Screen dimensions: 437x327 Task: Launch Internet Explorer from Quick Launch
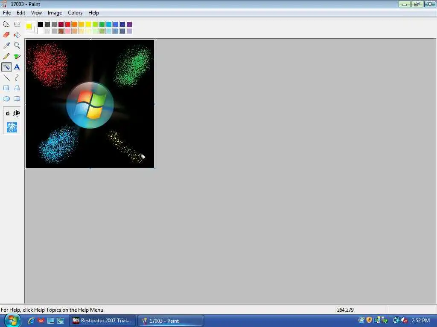pos(31,321)
